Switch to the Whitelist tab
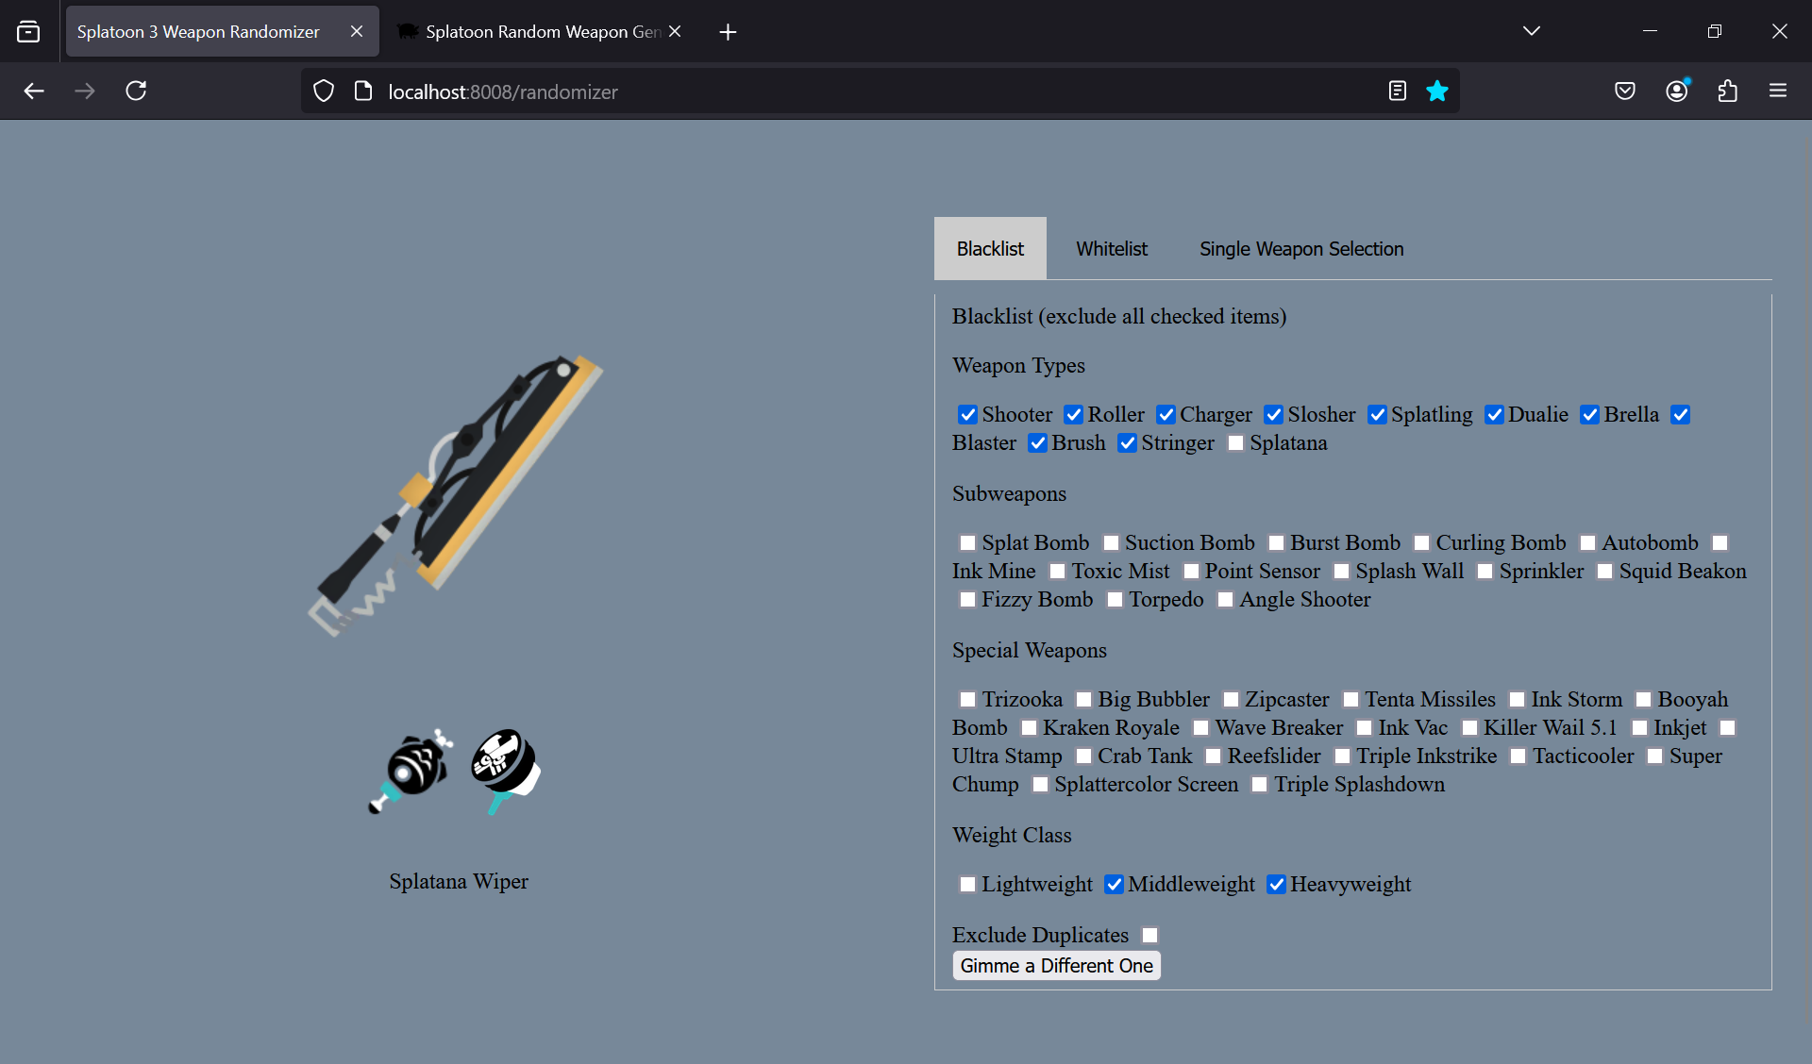 (1111, 249)
